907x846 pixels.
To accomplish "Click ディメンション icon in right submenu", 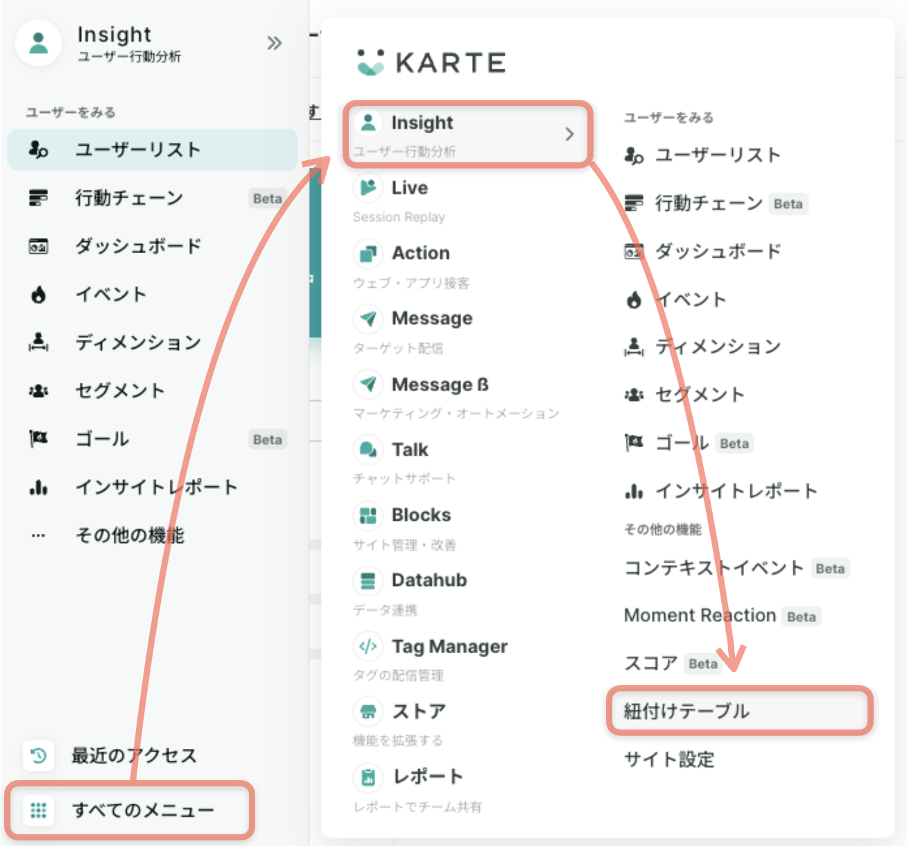I will tap(634, 346).
